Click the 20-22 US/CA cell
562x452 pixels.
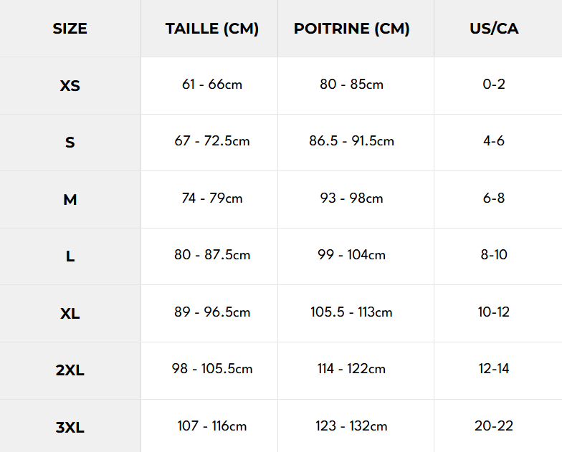(x=494, y=426)
